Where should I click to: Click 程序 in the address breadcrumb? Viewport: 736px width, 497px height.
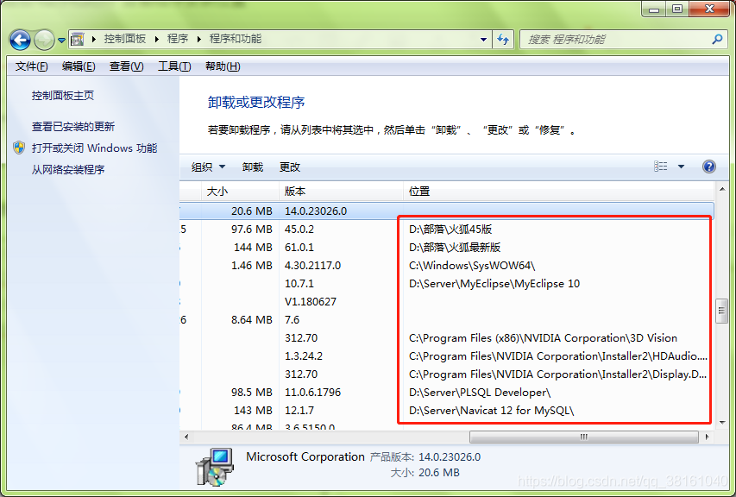click(178, 39)
